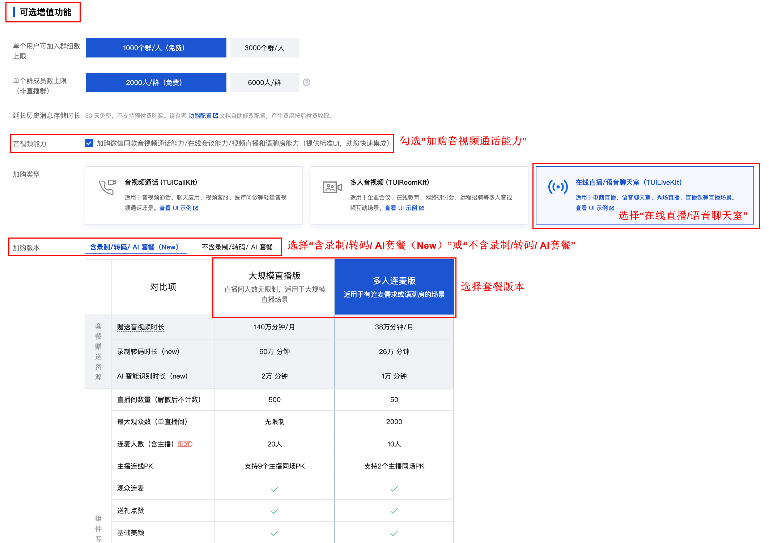Click 送礼点赞 checkmark in 多人连麦版 column
The height and width of the screenshot is (543, 769).
(394, 511)
